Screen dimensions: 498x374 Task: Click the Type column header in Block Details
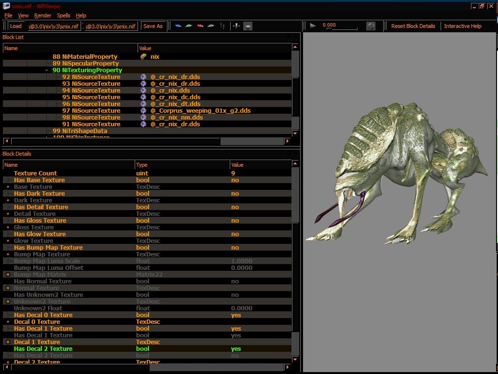point(182,165)
